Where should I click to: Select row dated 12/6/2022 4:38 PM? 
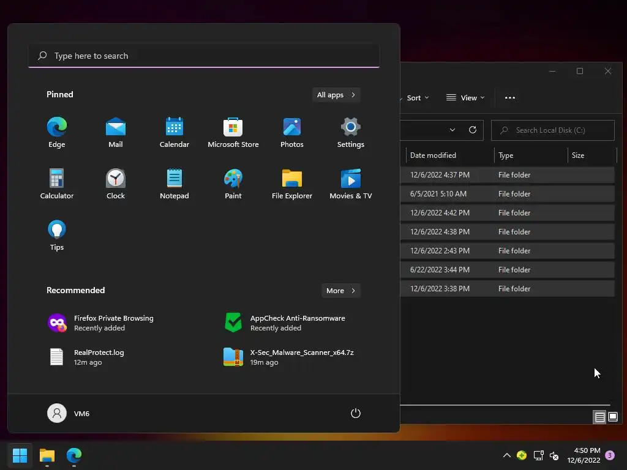tap(507, 232)
